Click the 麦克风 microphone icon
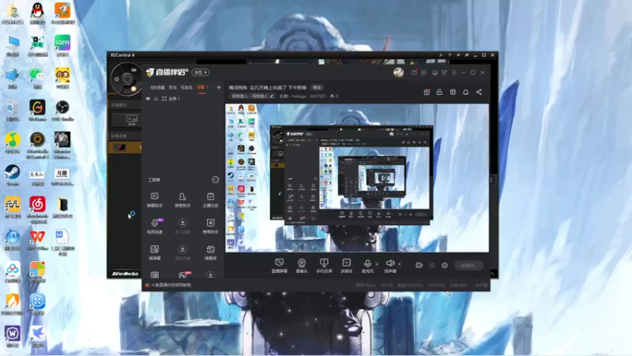Viewport: 632px width, 356px height. pos(367,263)
